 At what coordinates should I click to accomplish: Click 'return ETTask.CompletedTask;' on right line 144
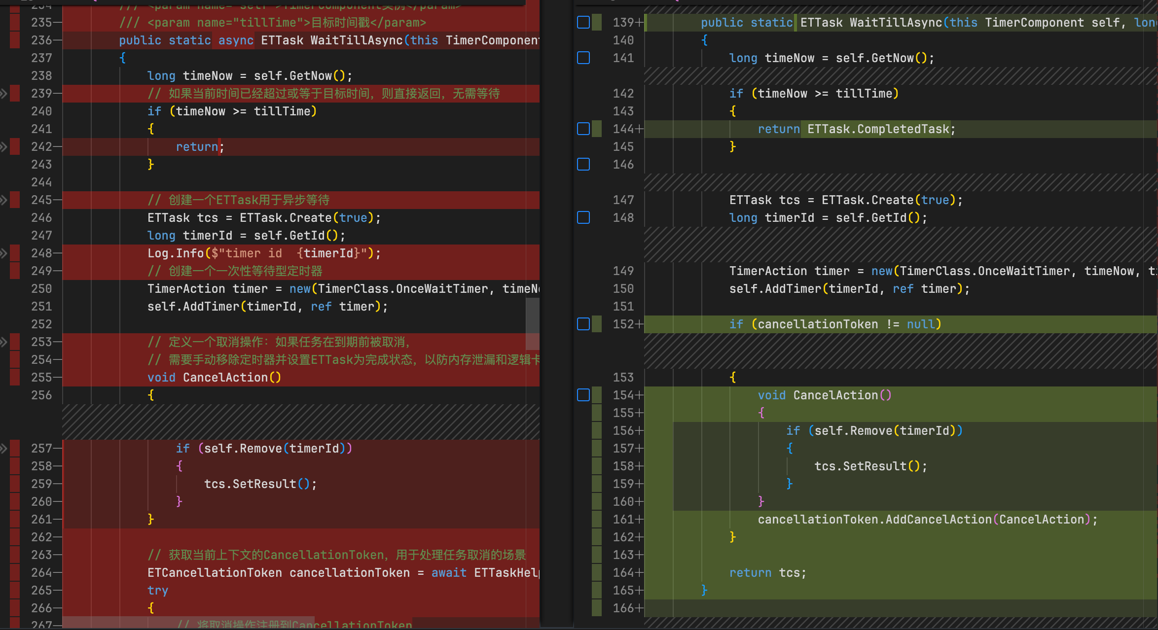(x=857, y=129)
